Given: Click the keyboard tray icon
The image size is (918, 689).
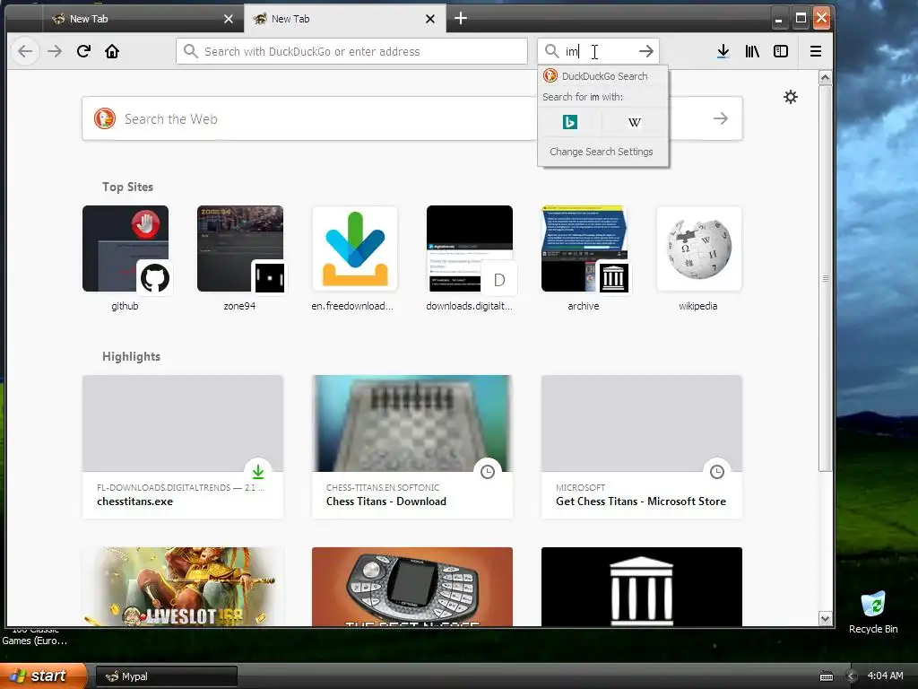Looking at the screenshot, I should point(827,676).
